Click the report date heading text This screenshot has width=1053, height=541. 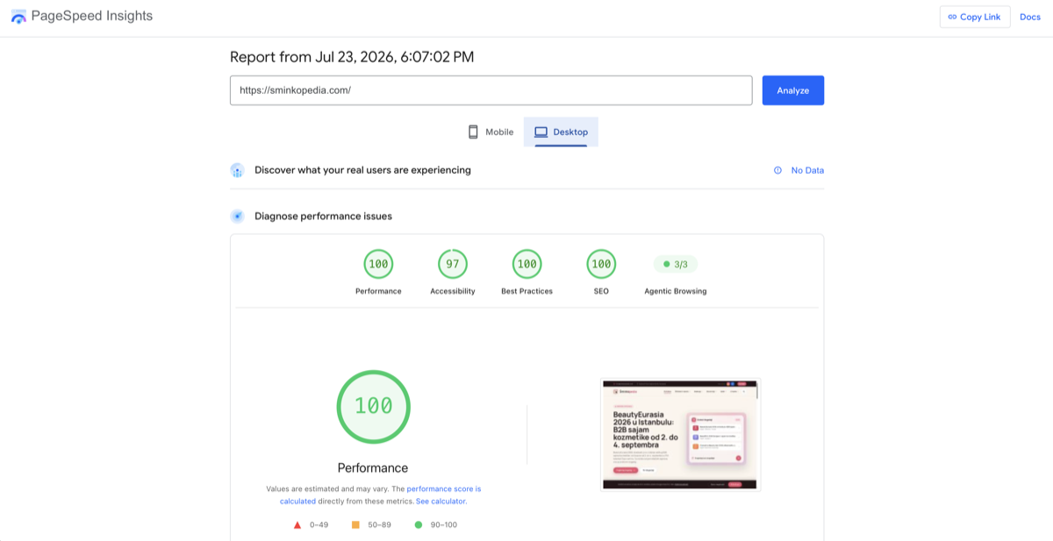(x=352, y=57)
